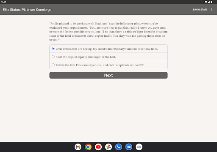Select 'Civic ordinances are boring' radio option
This screenshot has width=217, height=152.
point(108,49)
